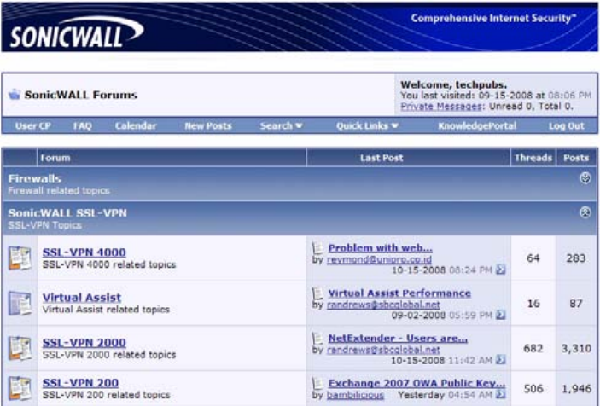View profile of reymond@unipro.co.id

379,259
